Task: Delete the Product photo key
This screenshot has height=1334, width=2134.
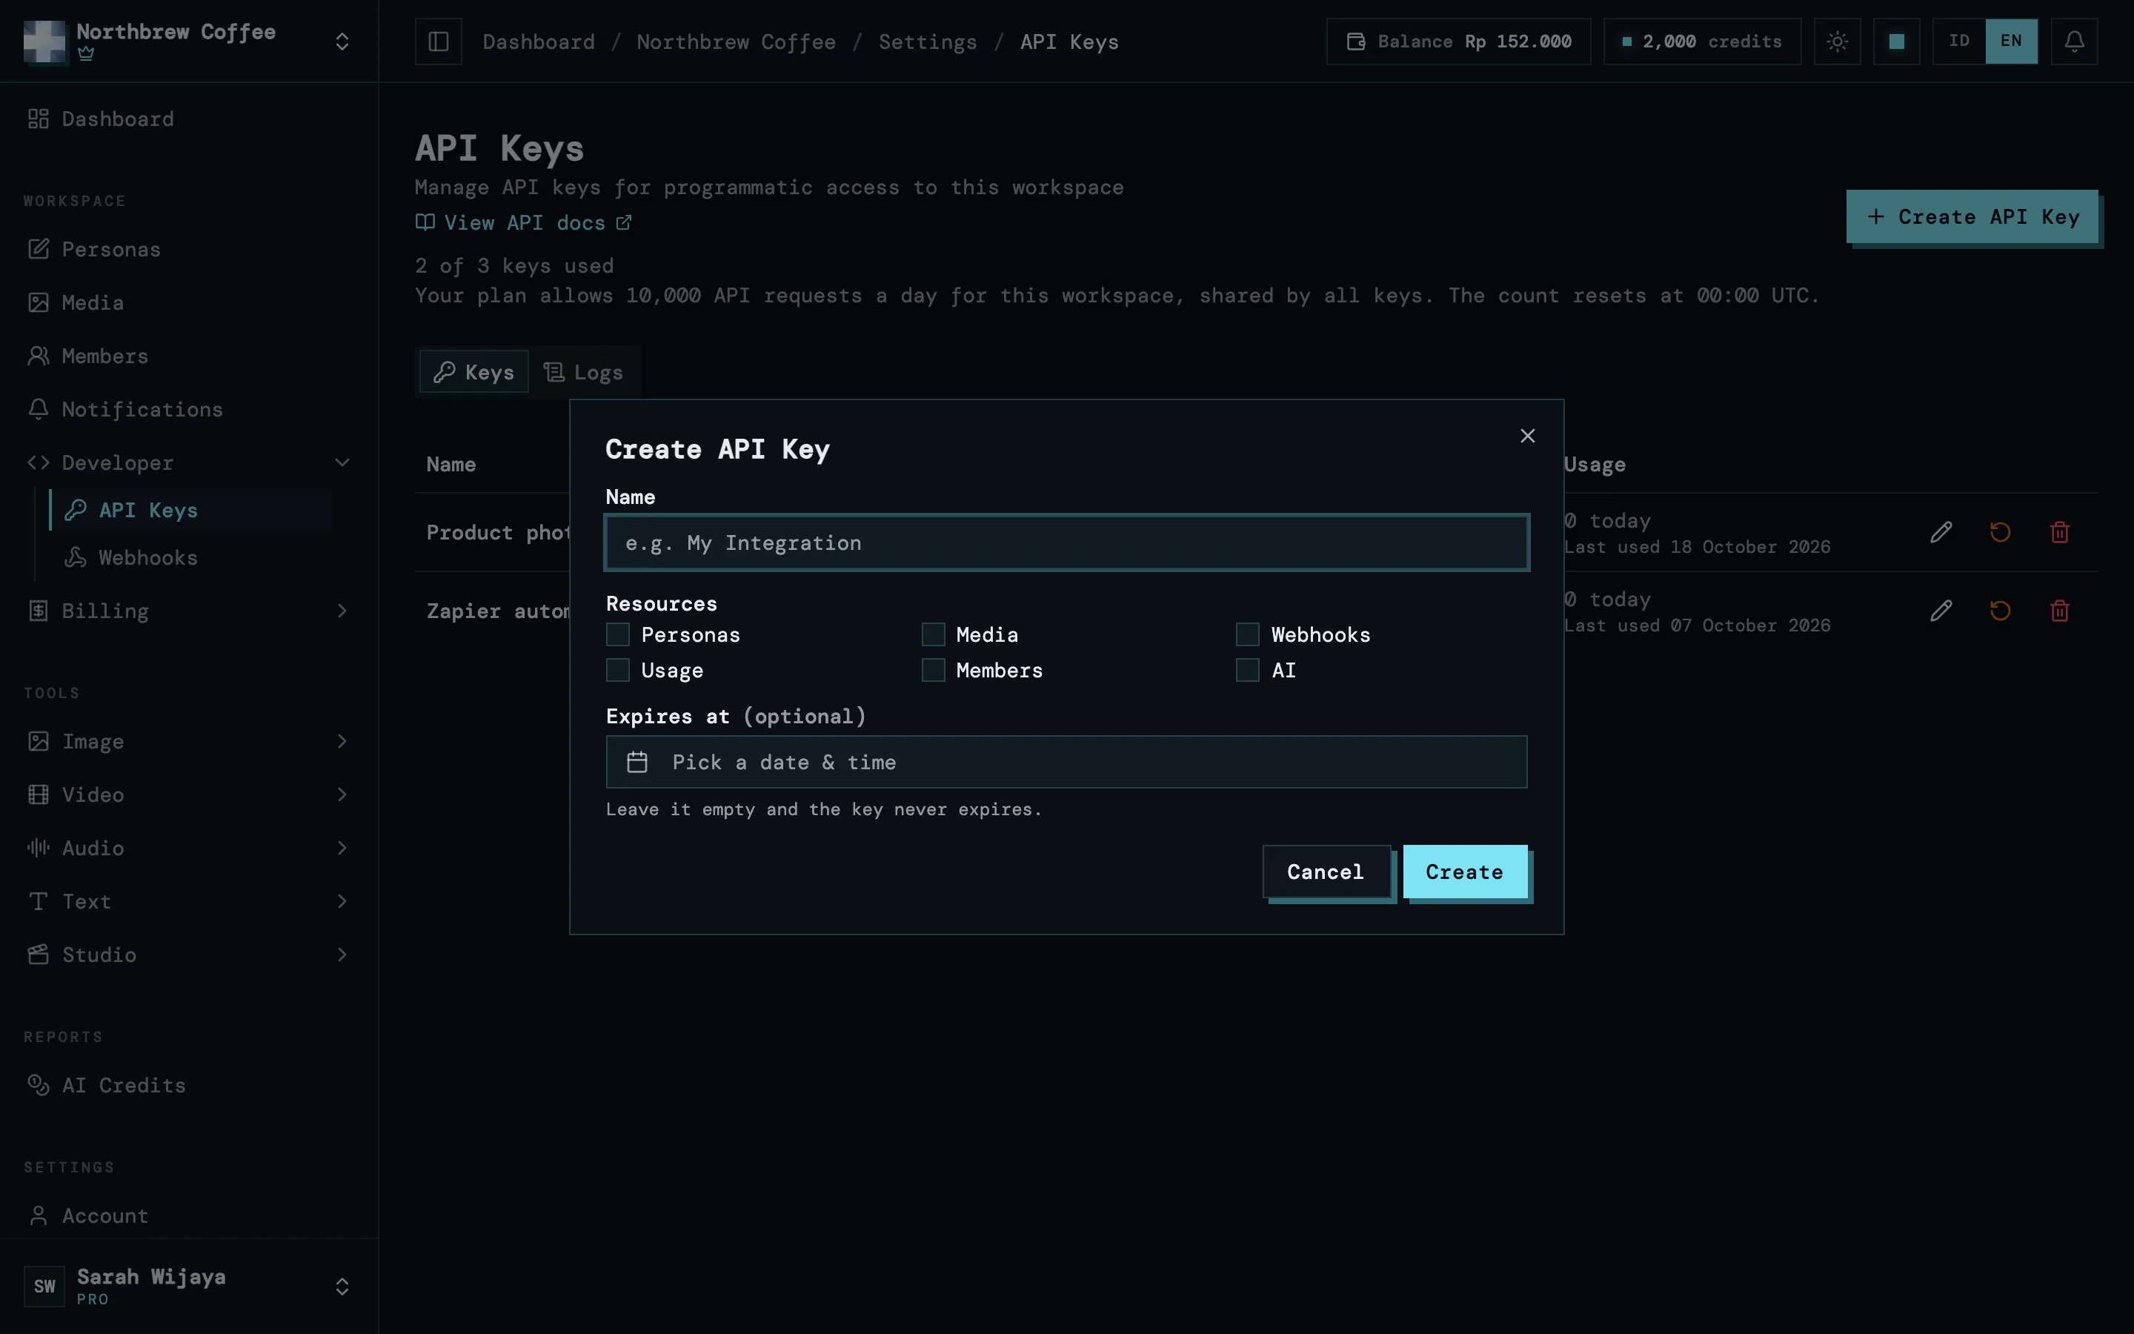Action: point(2059,532)
